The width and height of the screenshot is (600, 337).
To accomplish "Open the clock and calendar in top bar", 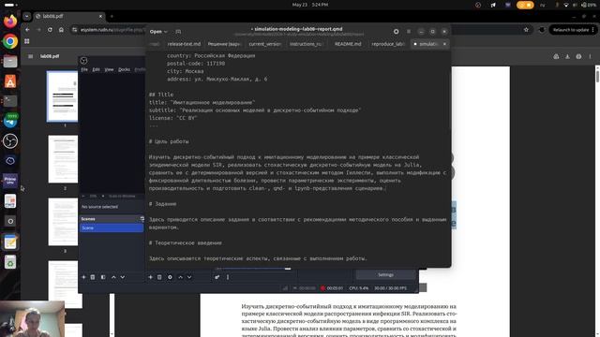I will (310, 5).
